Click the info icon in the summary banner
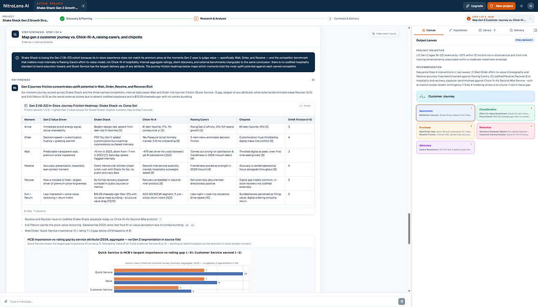Image resolution: width=538 pixels, height=307 pixels. coord(17,58)
